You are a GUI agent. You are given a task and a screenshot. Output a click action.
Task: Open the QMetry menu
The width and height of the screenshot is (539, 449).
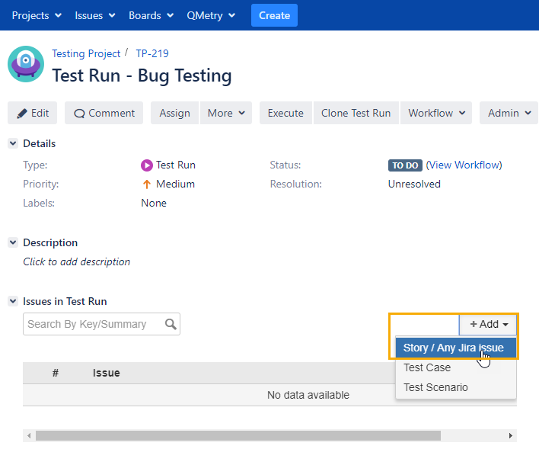click(x=211, y=15)
